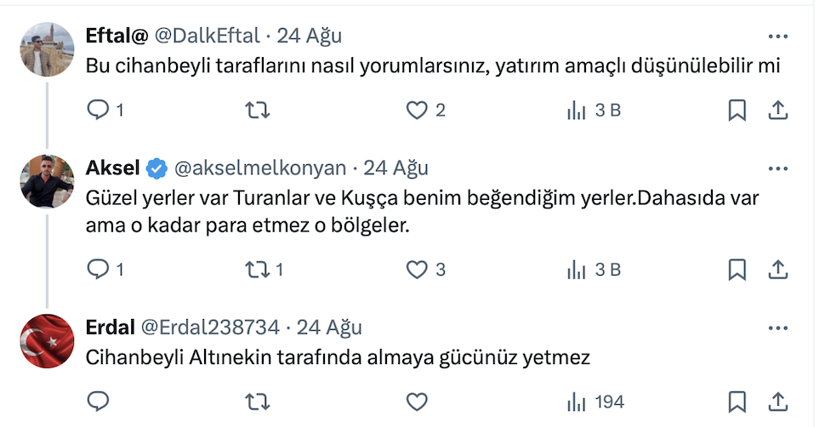This screenshot has height=427, width=825.
Task: Reply to Eftal's Cihanbeyli question tweet
Action: [x=100, y=110]
